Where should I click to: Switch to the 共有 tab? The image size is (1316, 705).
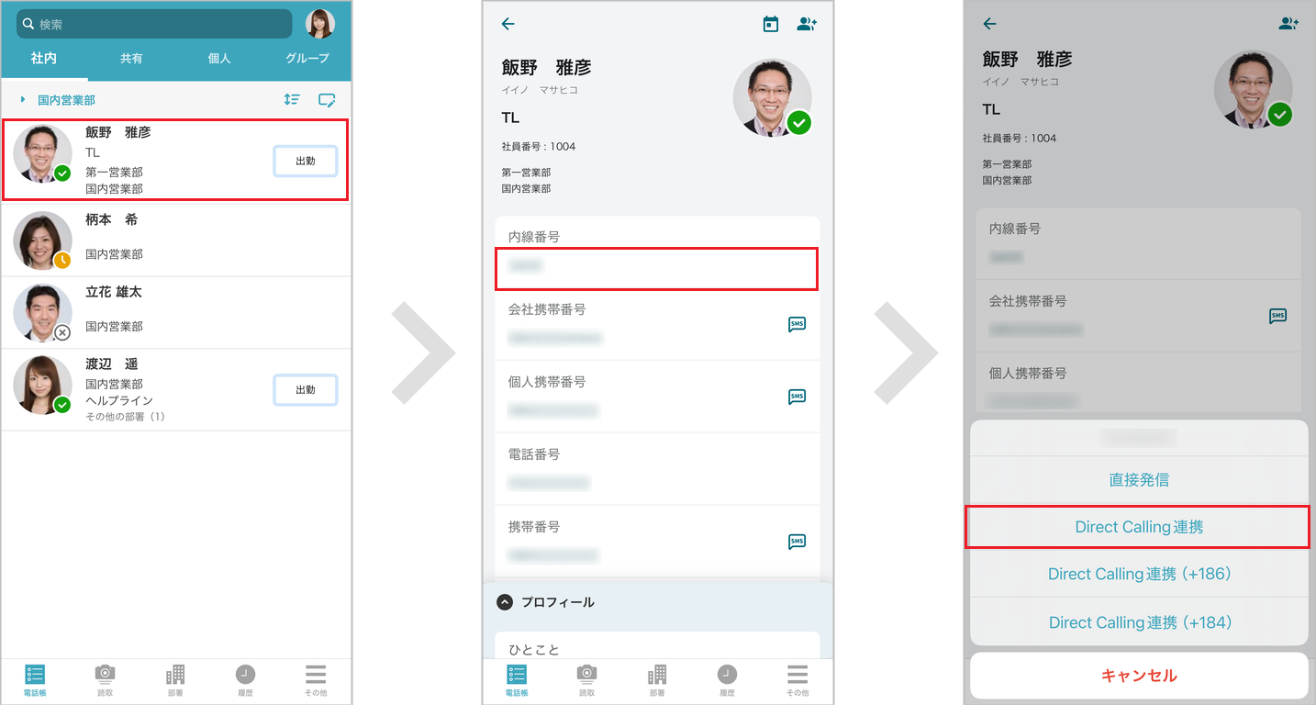tap(131, 59)
